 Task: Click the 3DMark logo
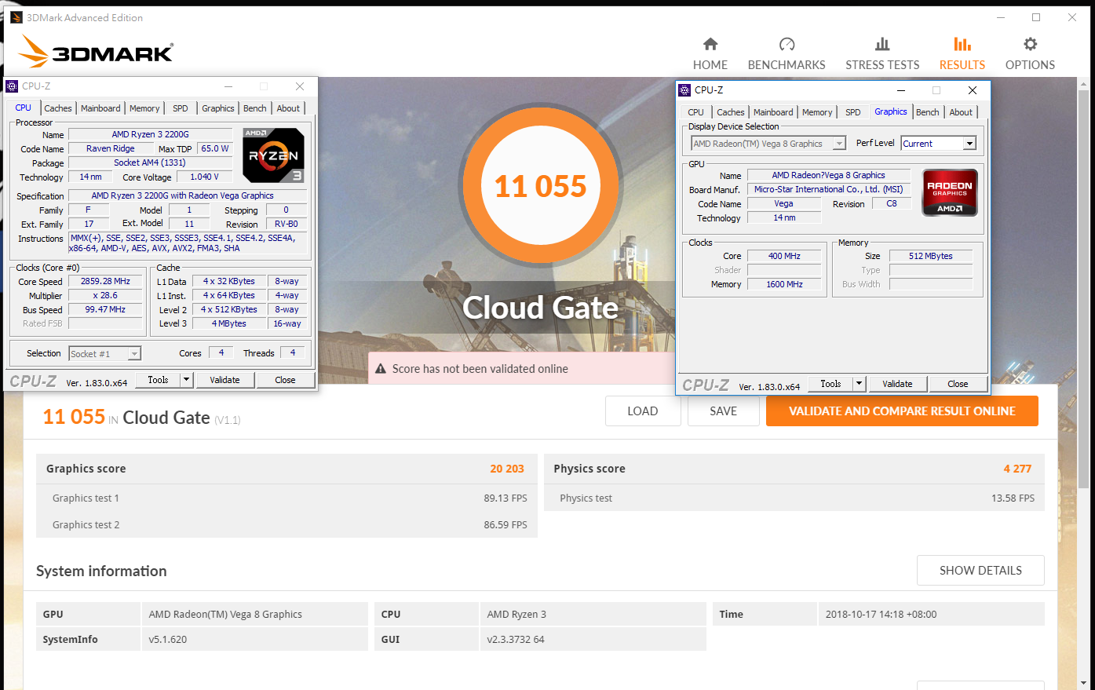tap(96, 51)
